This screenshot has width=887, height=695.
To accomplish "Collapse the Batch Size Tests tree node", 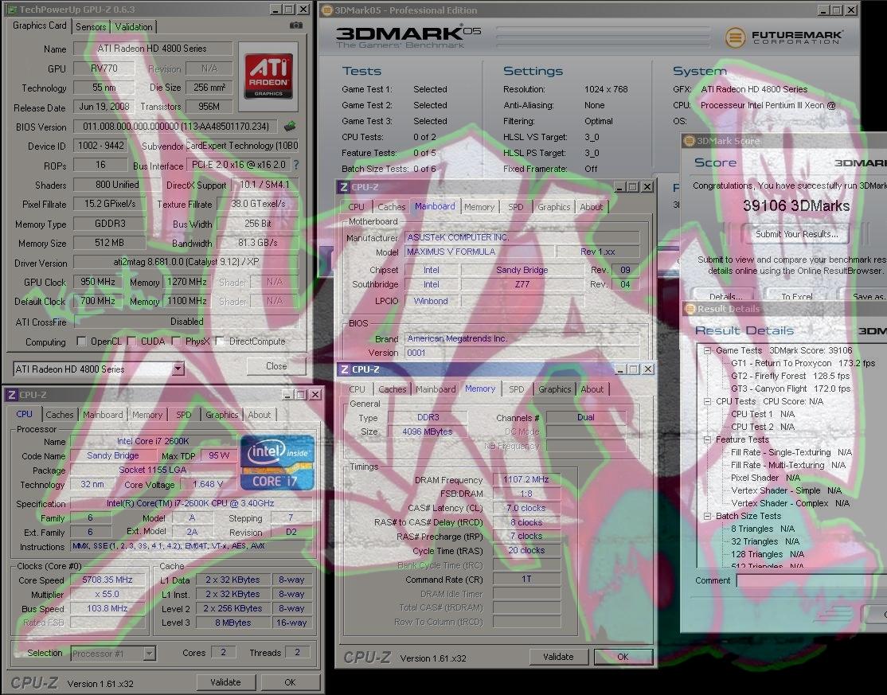I will [x=707, y=516].
